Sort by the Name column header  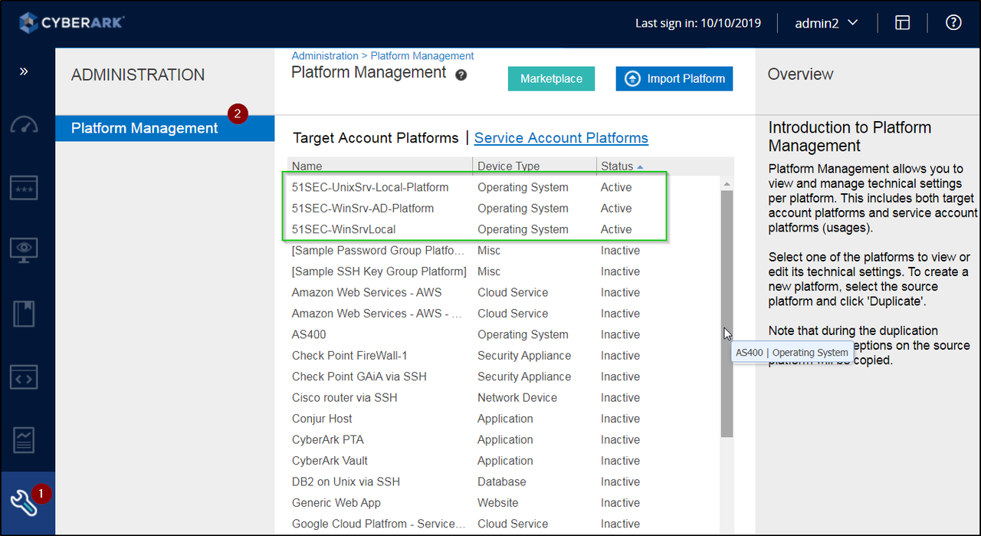(x=379, y=166)
